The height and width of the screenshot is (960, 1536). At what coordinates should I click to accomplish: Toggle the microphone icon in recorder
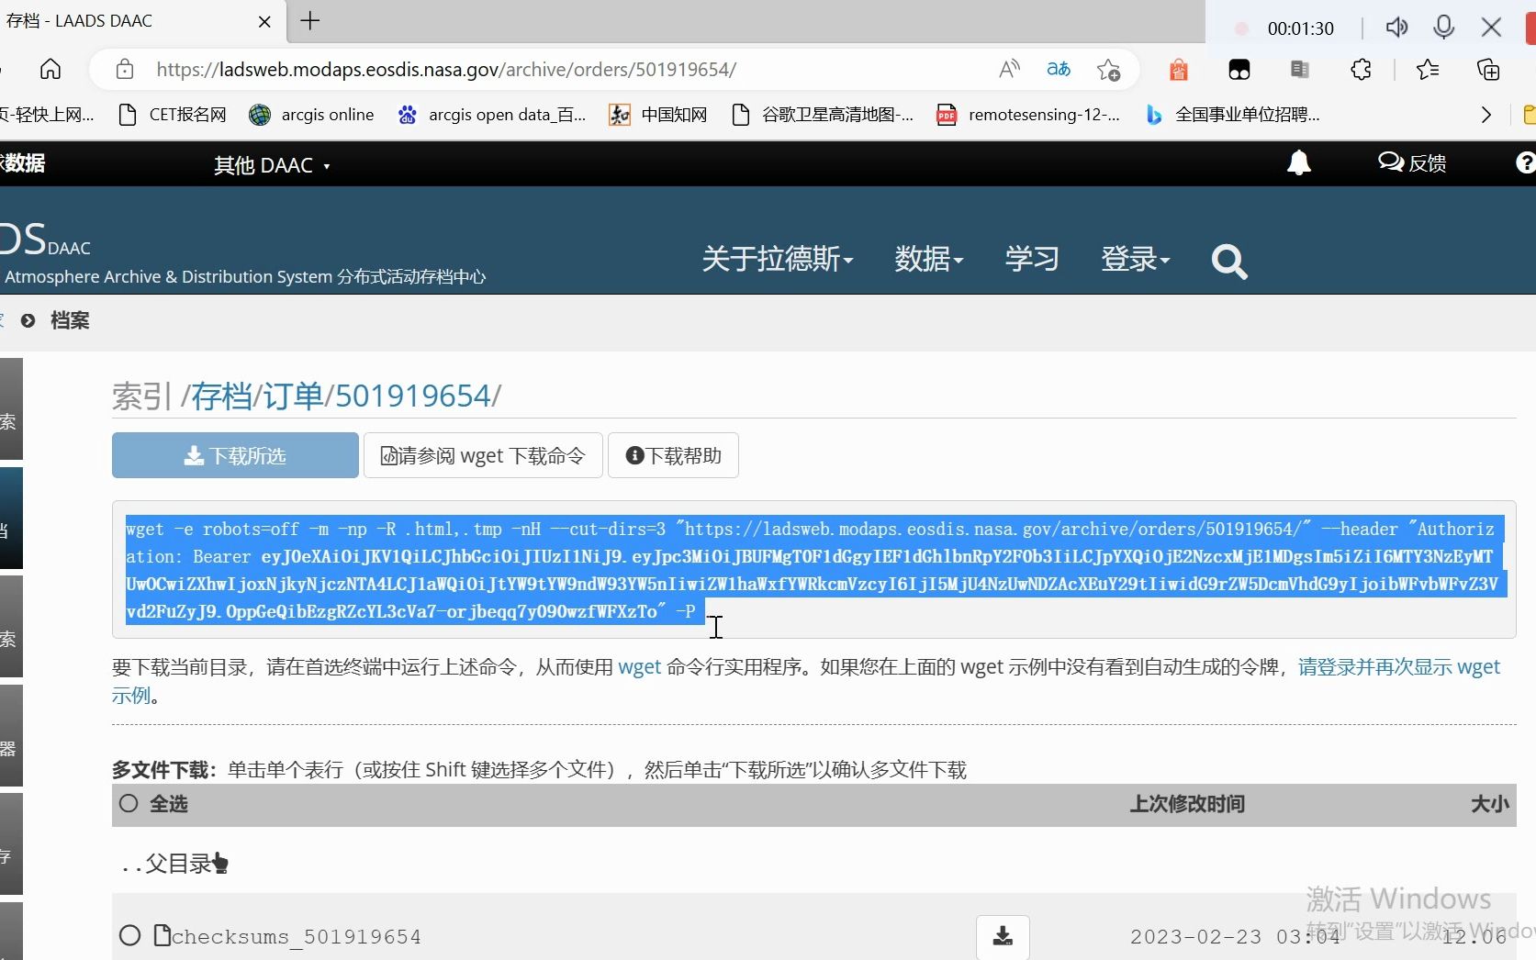(1443, 28)
